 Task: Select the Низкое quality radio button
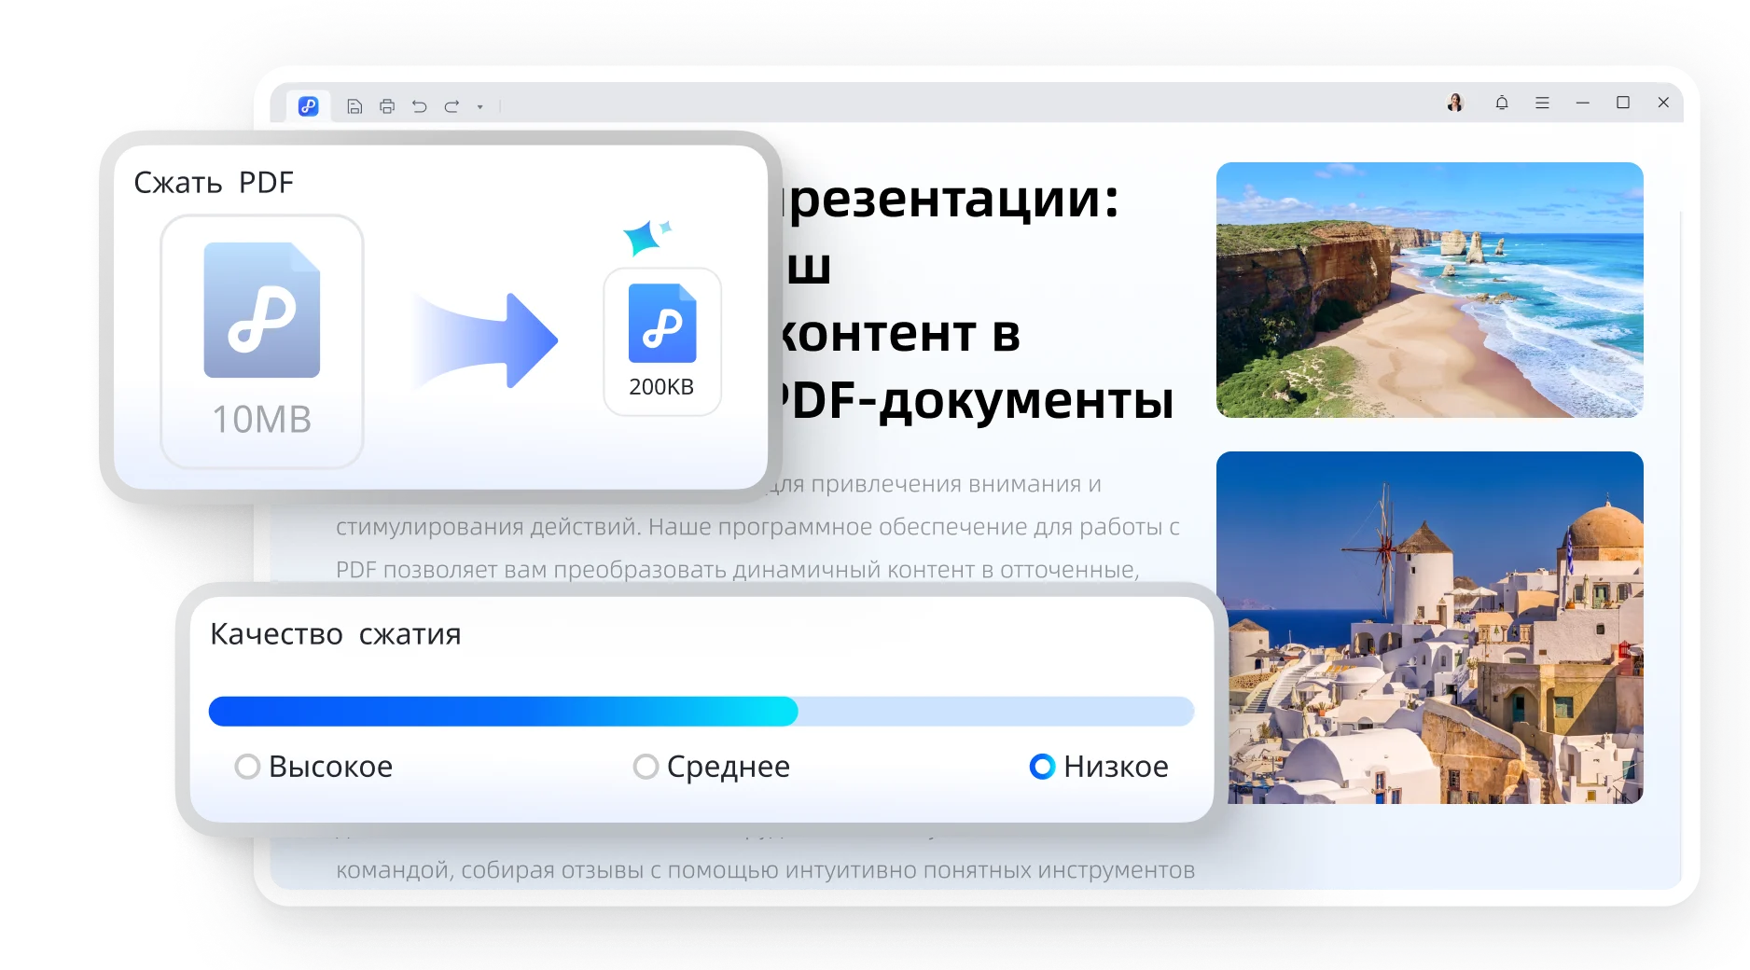(1040, 769)
